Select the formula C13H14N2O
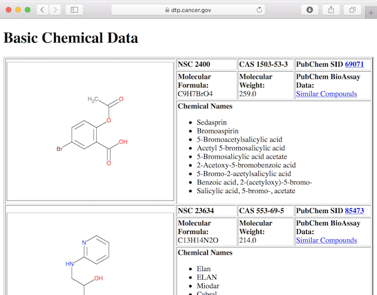Screen dimensions: 377x295 click(198, 240)
